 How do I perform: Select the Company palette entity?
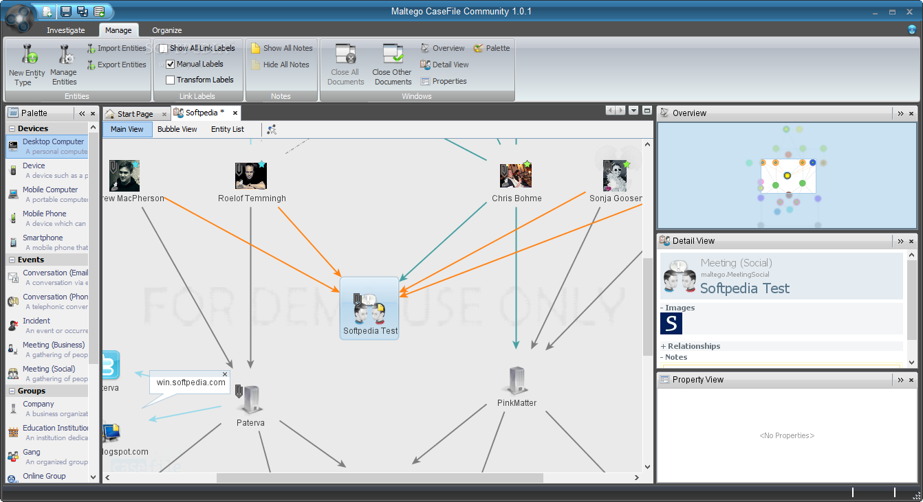click(x=47, y=409)
